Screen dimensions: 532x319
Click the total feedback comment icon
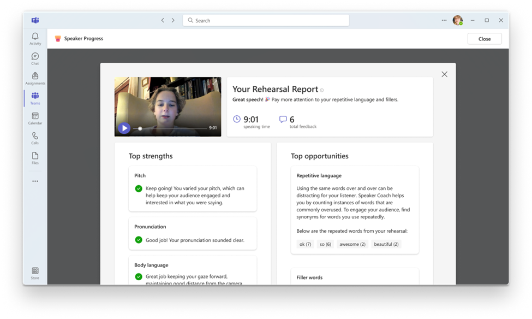click(283, 119)
